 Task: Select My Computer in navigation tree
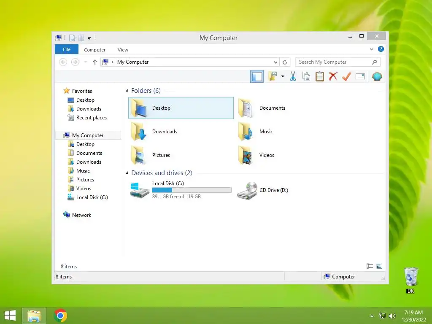(x=88, y=135)
